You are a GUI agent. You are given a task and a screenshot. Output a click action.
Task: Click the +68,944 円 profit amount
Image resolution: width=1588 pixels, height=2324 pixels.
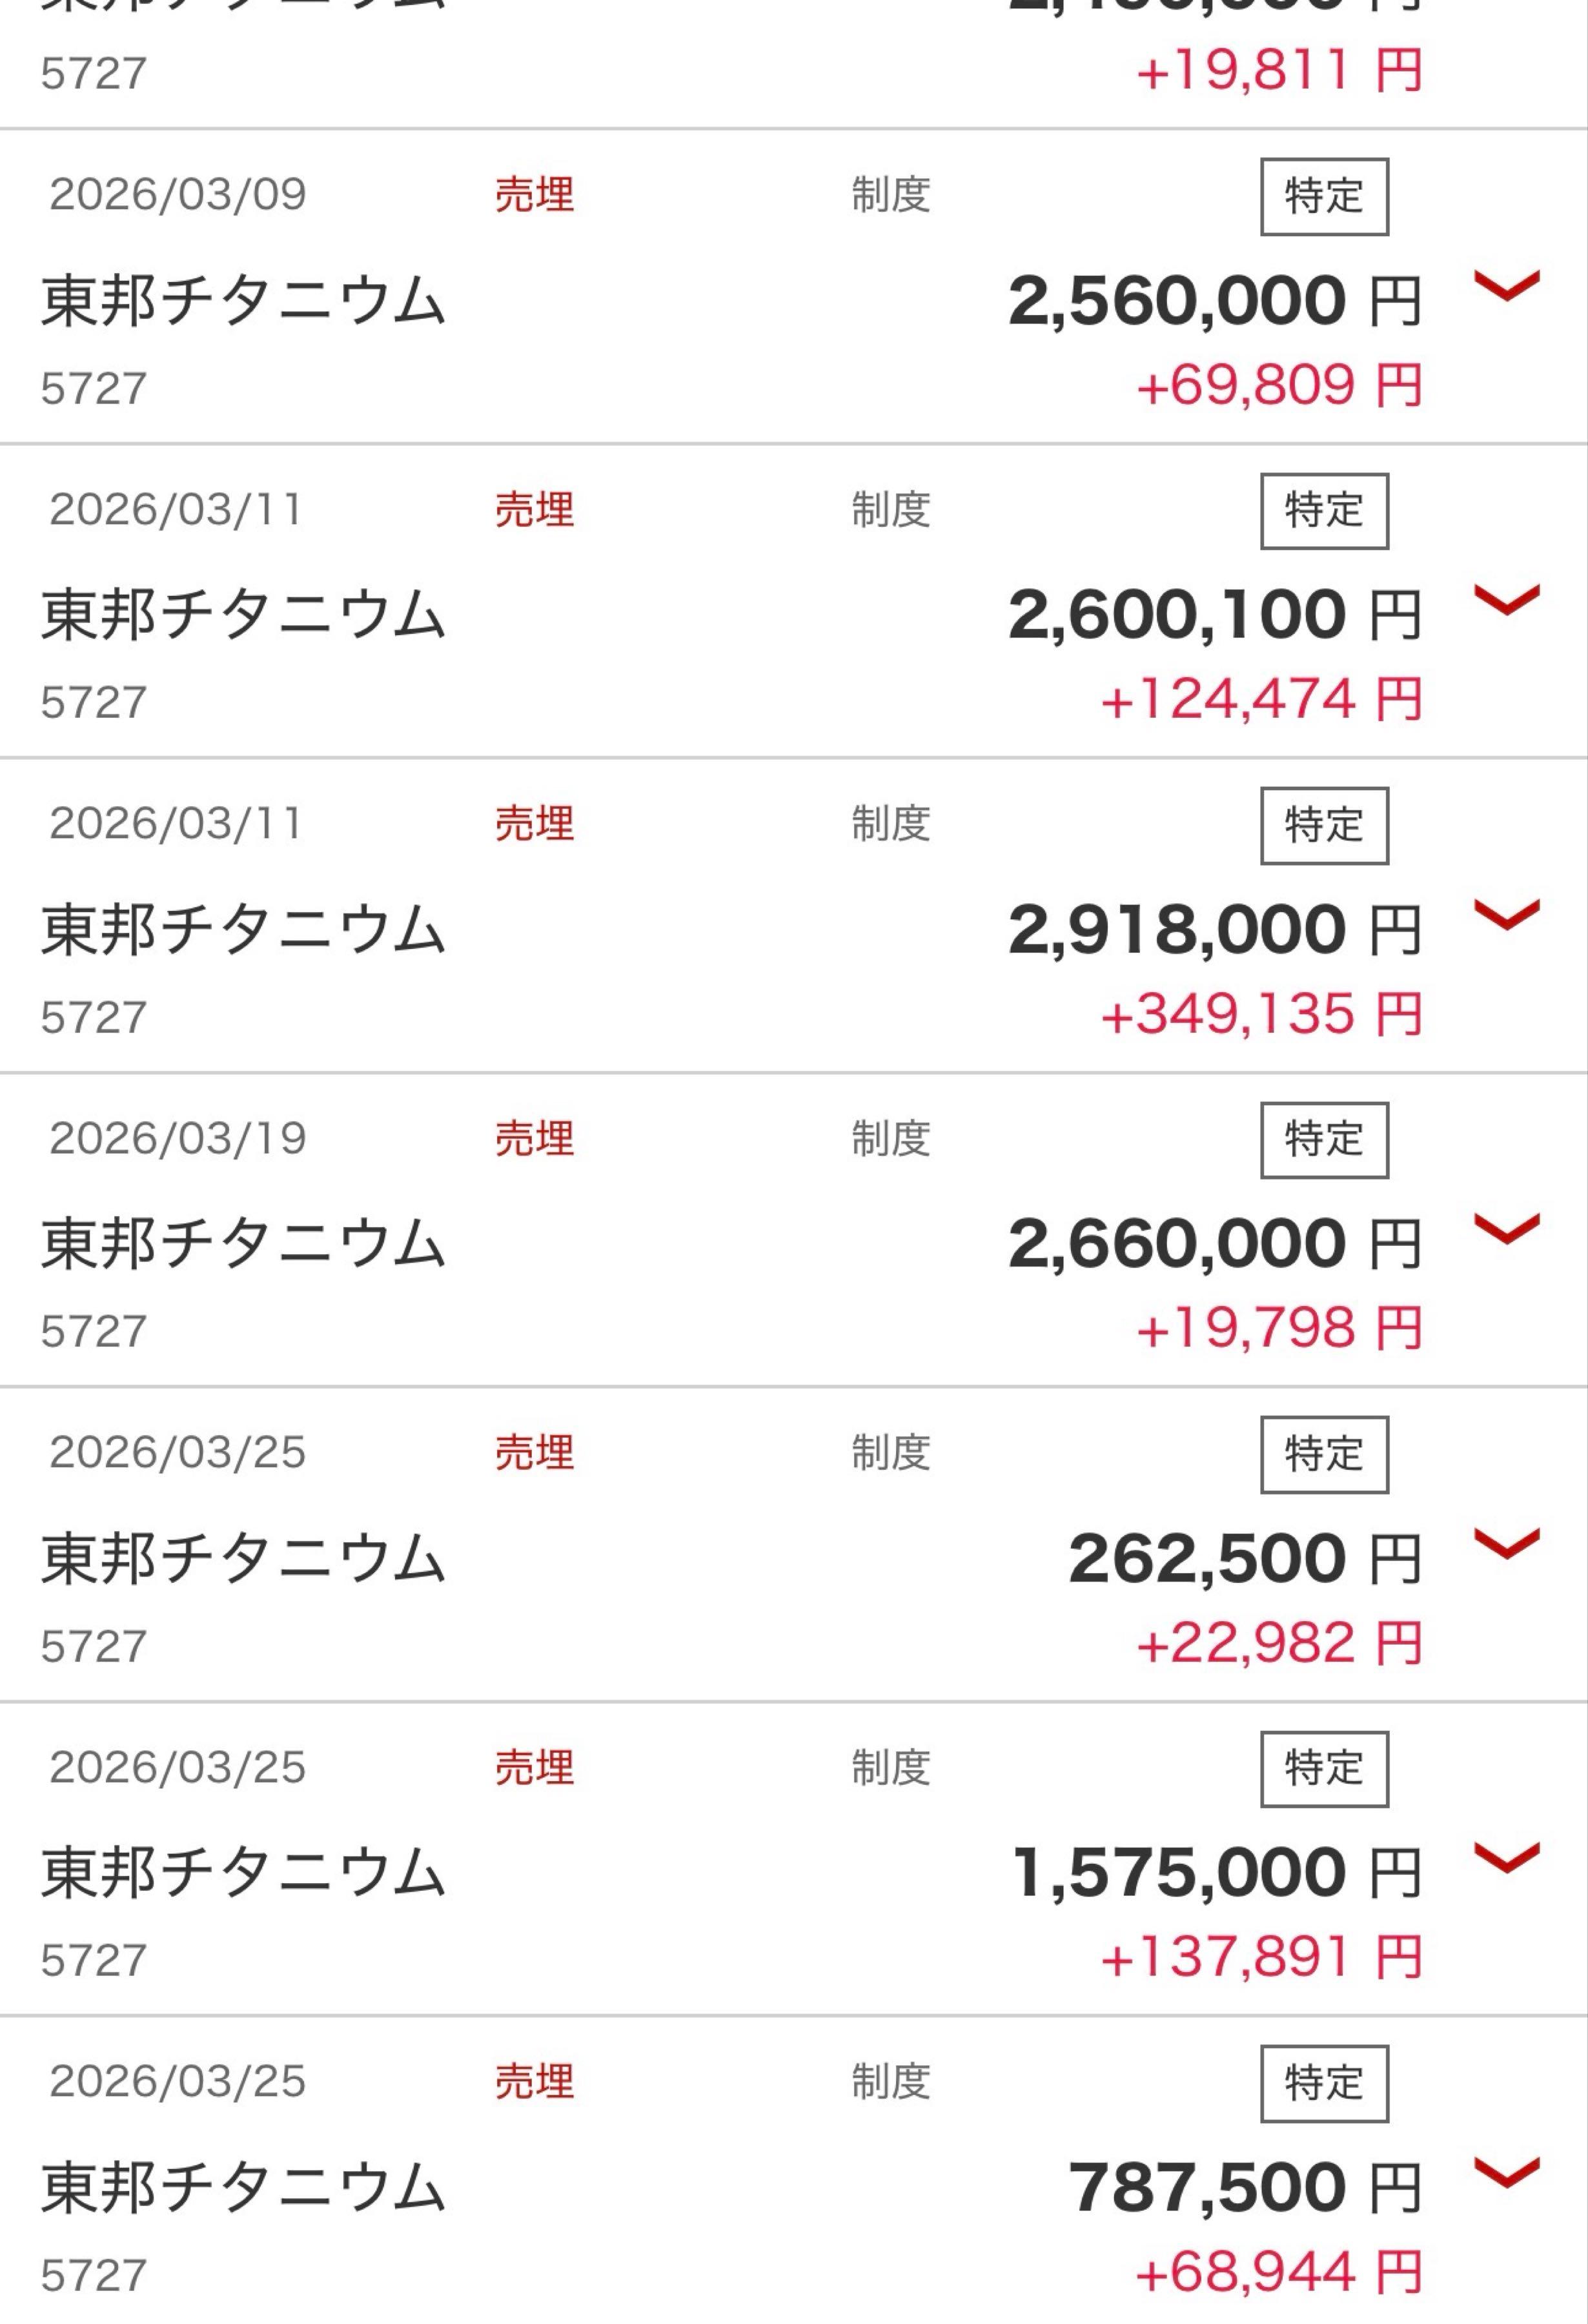(1278, 2272)
